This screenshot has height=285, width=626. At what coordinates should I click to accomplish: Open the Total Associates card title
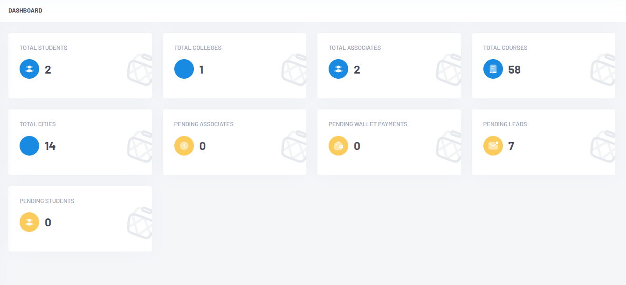[355, 48]
